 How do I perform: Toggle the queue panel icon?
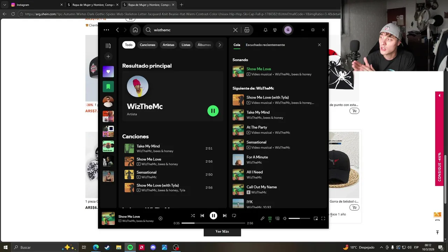pos(270,218)
